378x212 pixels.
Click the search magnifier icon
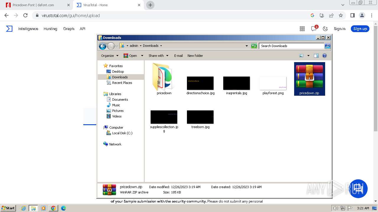click(x=327, y=46)
